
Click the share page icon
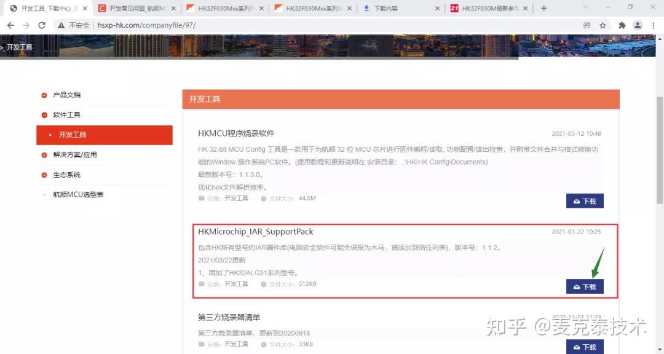[587, 25]
